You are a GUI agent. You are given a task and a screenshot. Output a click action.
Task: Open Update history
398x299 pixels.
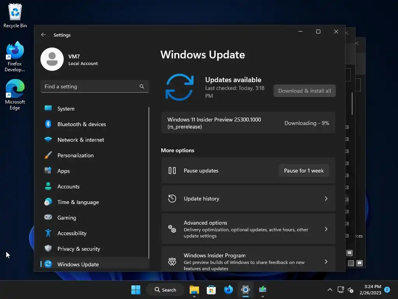click(248, 199)
